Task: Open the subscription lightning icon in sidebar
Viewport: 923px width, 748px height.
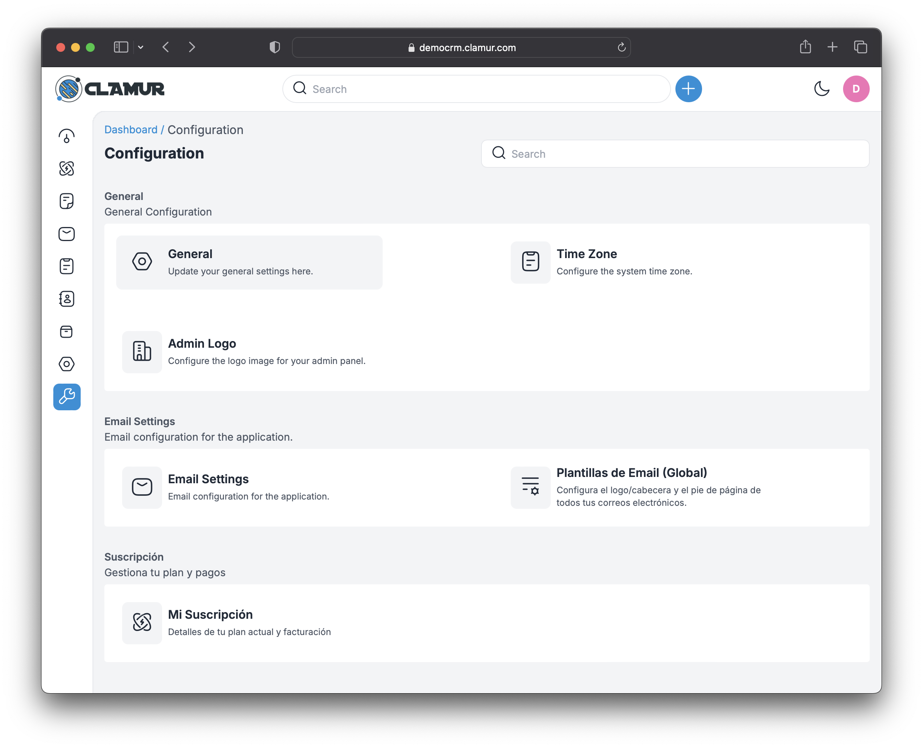Action: 67,168
